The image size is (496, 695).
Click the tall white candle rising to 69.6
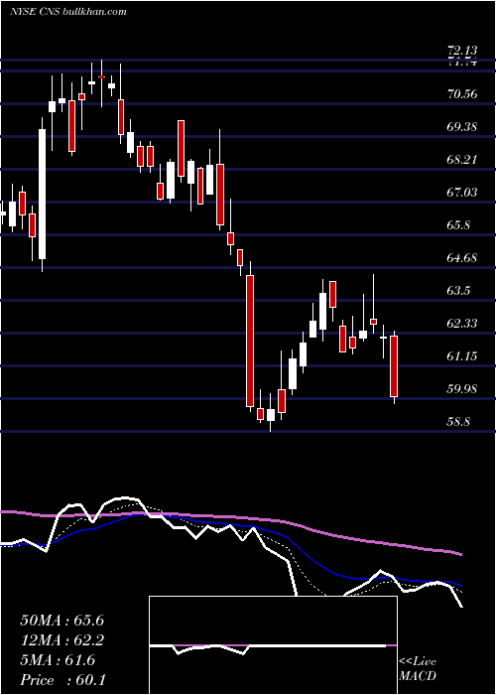pos(42,195)
